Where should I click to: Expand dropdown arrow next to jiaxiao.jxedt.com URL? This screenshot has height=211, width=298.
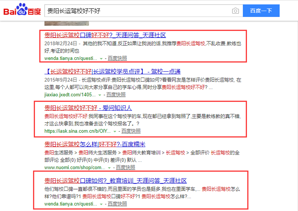pos(100,95)
